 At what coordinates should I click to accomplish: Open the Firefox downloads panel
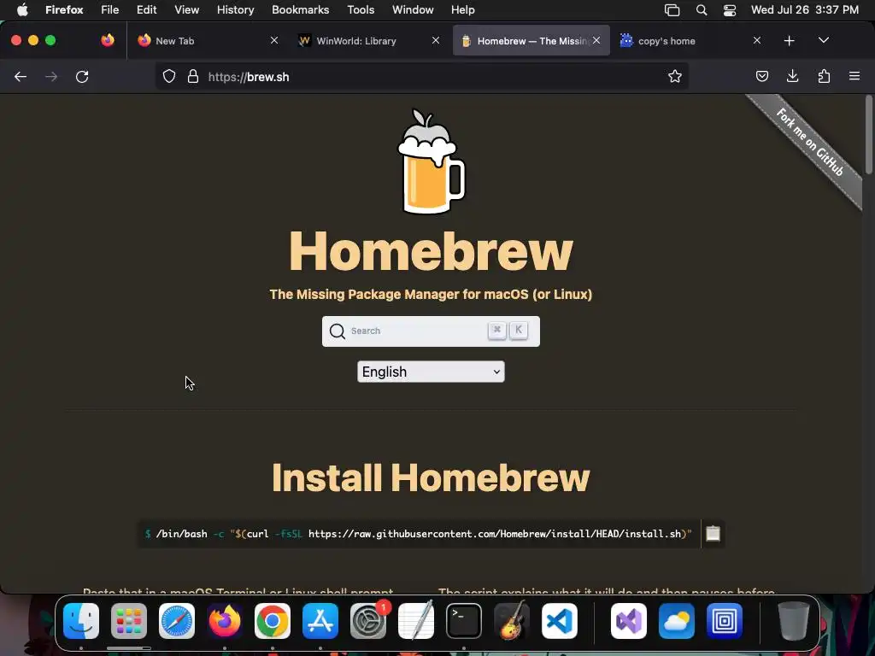792,76
